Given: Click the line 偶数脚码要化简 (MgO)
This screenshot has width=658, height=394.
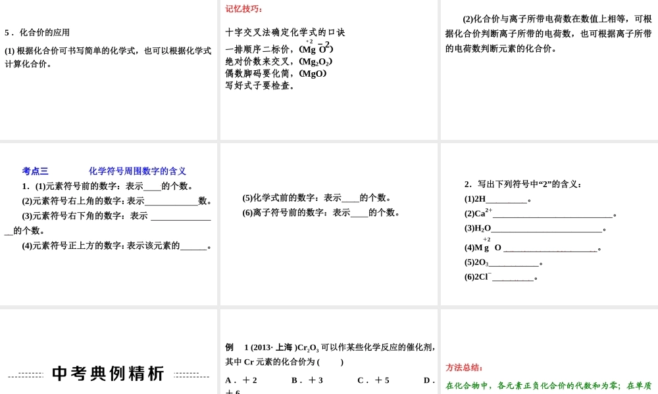Looking at the screenshot, I should 276,74.
